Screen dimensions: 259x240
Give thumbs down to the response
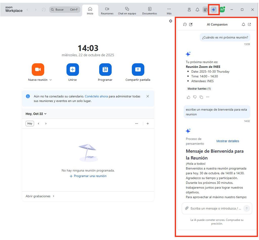pyautogui.click(x=195, y=97)
